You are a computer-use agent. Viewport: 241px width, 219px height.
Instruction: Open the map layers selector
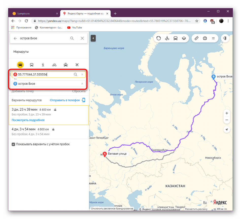tap(184, 38)
